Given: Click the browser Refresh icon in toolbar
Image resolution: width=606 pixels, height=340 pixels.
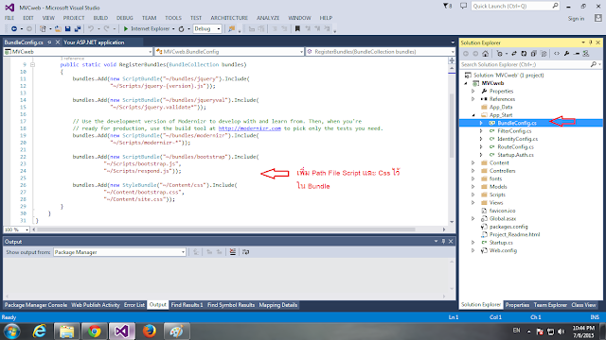Looking at the screenshot, I should (x=181, y=29).
